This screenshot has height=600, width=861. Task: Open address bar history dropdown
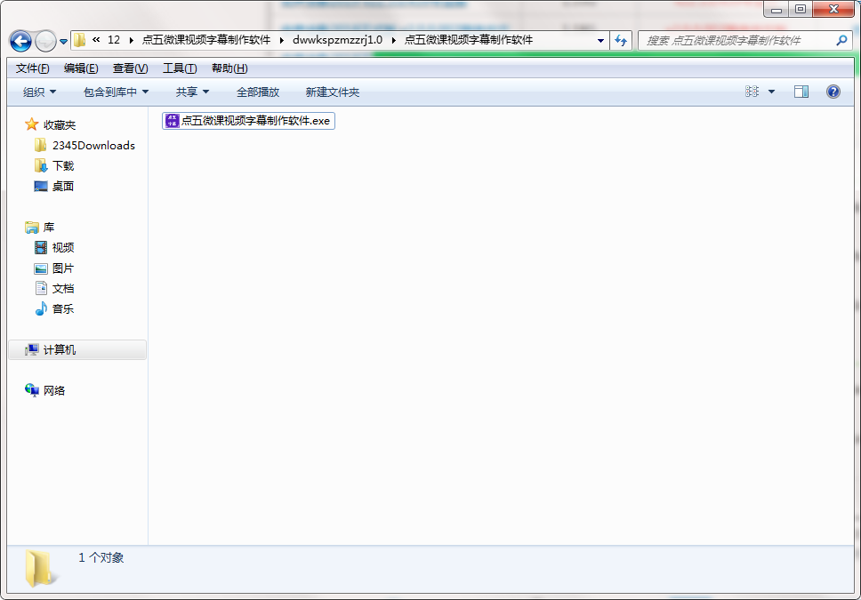pos(600,41)
